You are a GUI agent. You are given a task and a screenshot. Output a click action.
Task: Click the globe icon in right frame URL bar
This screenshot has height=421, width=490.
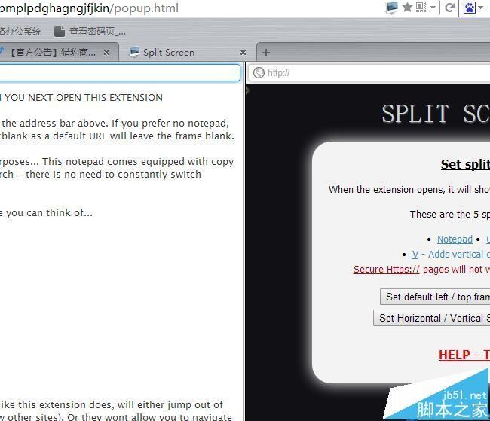pyautogui.click(x=259, y=73)
